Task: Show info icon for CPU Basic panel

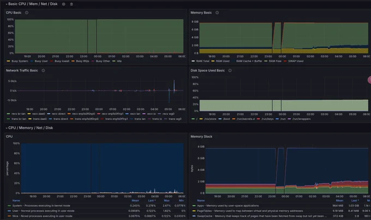Action: [x=27, y=13]
